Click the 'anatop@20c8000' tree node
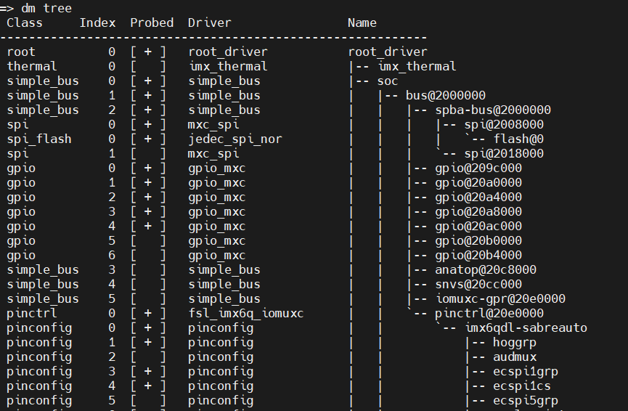This screenshot has width=628, height=411. click(486, 269)
